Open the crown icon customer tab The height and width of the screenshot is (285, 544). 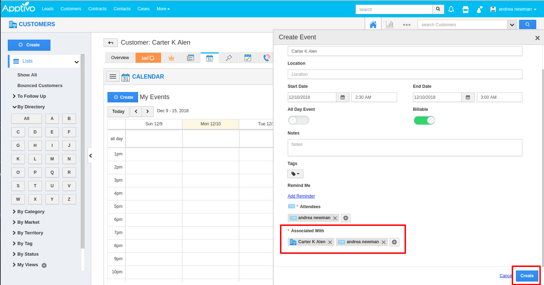[x=171, y=58]
